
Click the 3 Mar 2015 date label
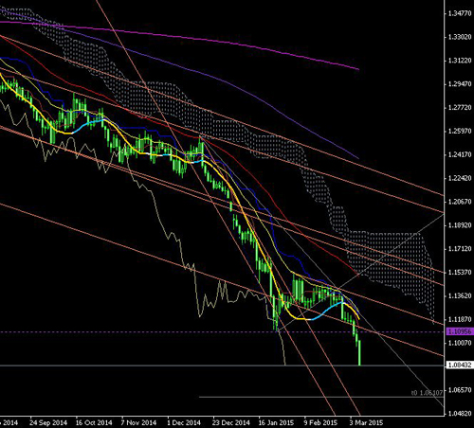[366, 422]
